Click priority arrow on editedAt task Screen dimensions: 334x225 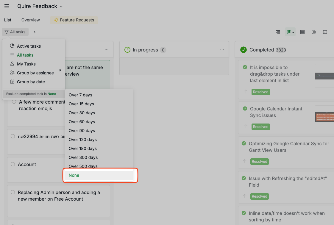point(244,196)
